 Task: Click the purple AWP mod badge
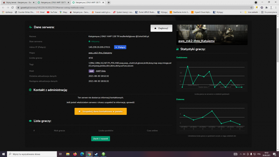(91, 71)
